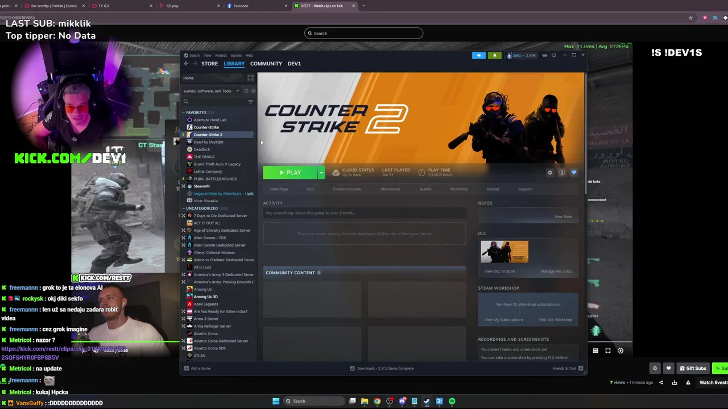Open Counter-Strike 2 game info icon
728x409 pixels.
(562, 173)
